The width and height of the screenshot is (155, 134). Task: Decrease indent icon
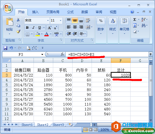[x=69, y=34]
